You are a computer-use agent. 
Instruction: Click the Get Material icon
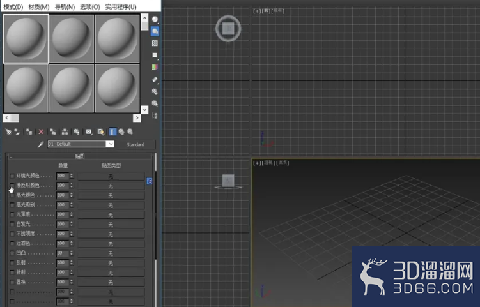pyautogui.click(x=8, y=131)
